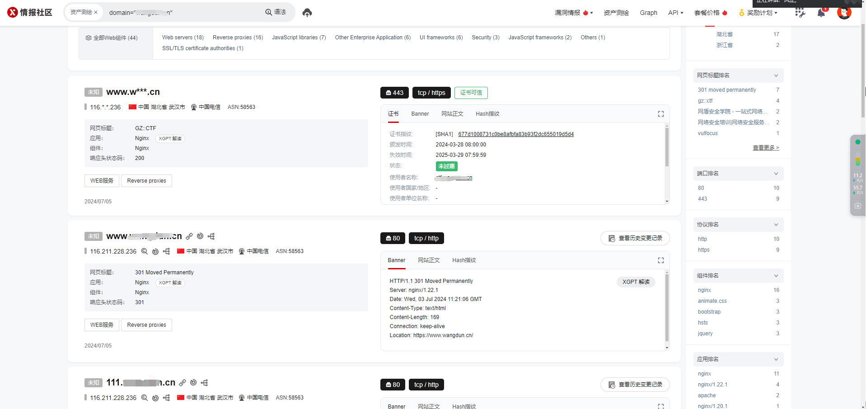866x409 pixels.
Task: Open the SHA1 certificate fingerprint link
Action: 515,134
